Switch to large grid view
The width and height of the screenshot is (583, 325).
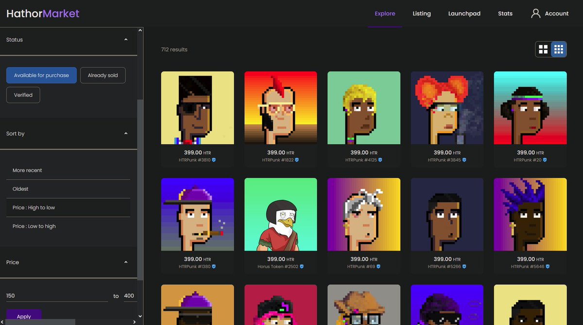[x=543, y=49]
